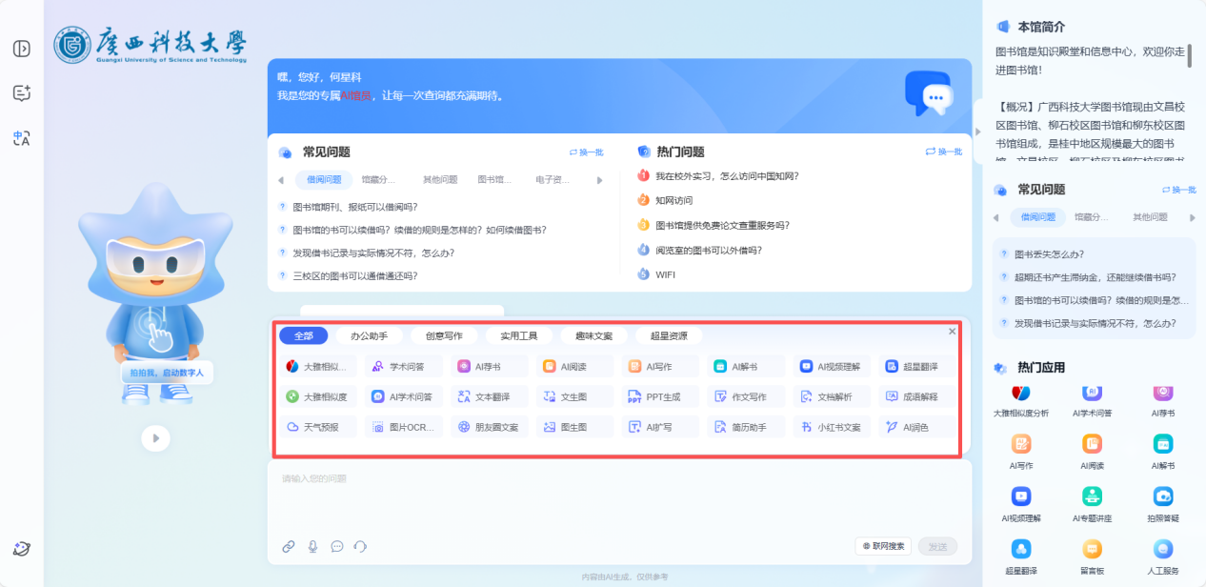The height and width of the screenshot is (587, 1206).
Task: Collapse the right info panel with arrow
Action: [x=975, y=131]
